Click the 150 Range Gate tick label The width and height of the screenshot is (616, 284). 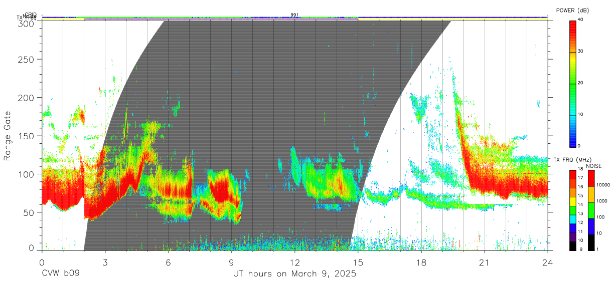(x=27, y=136)
